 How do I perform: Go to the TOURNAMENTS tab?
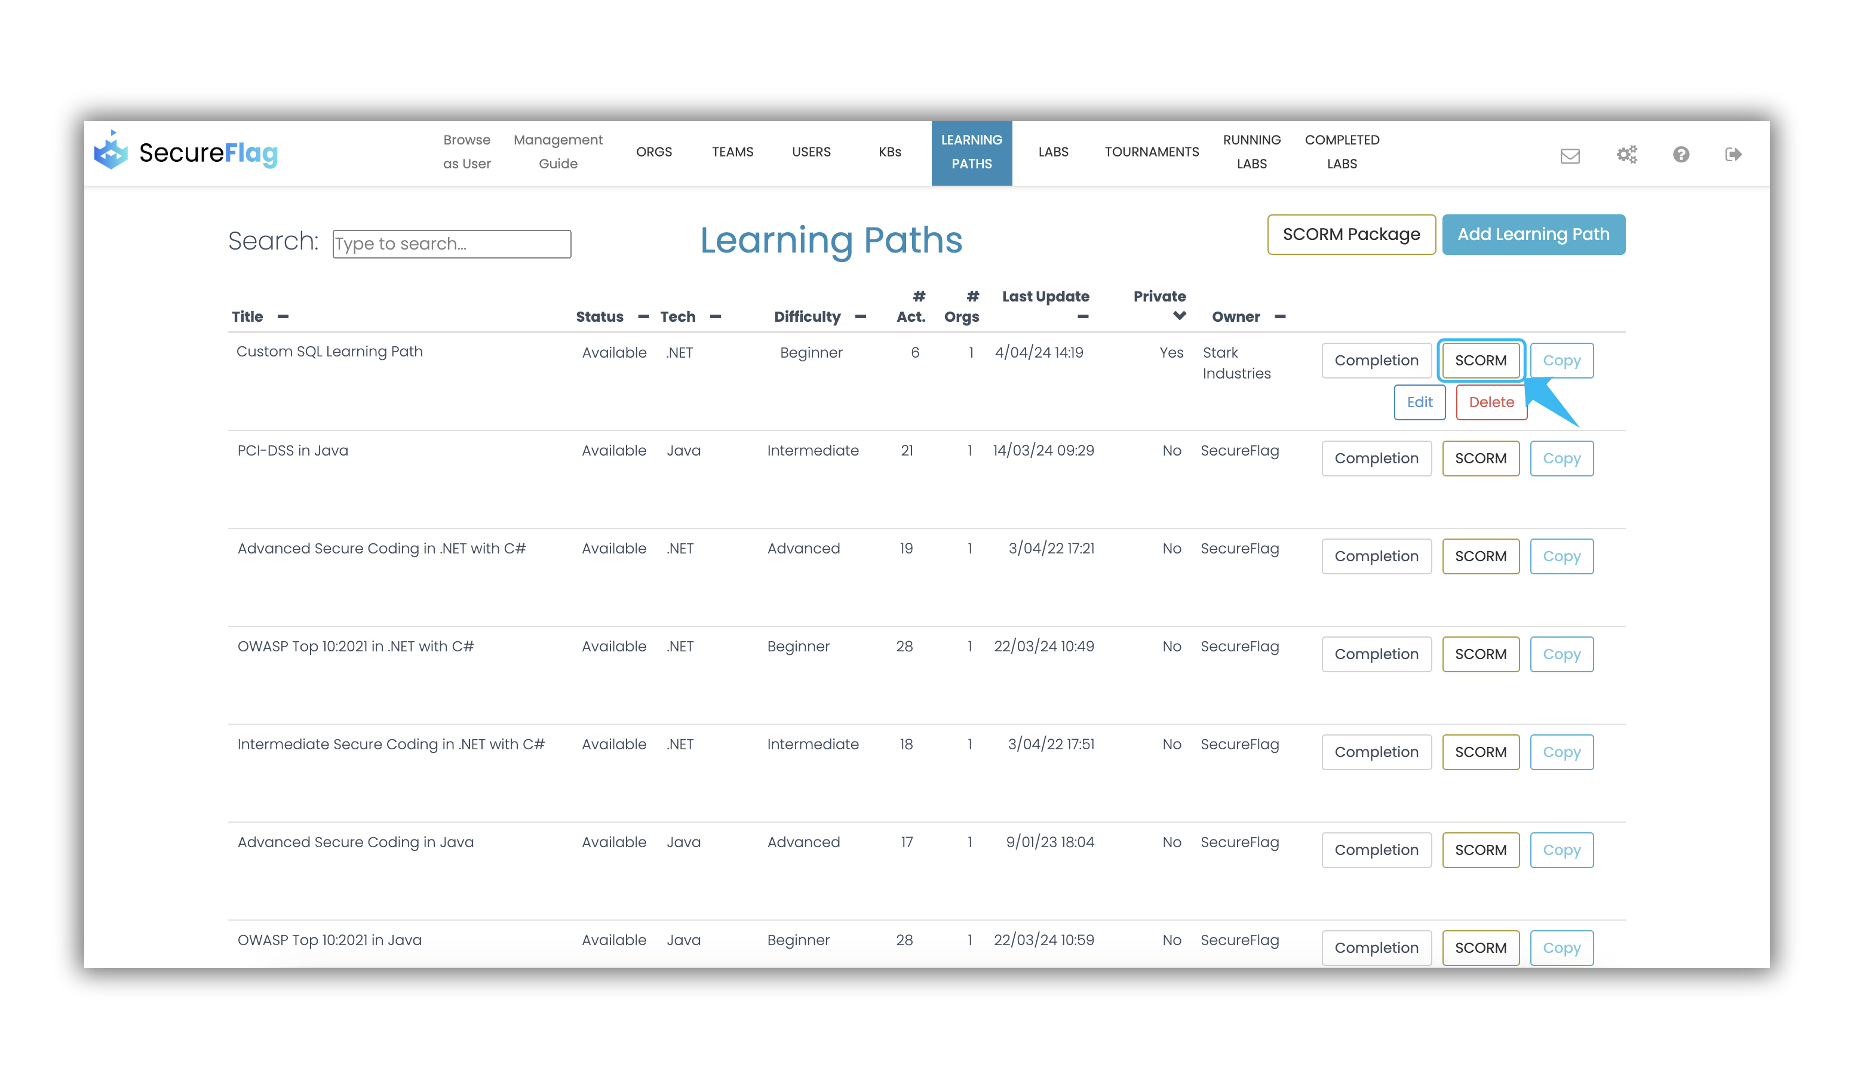1152,152
